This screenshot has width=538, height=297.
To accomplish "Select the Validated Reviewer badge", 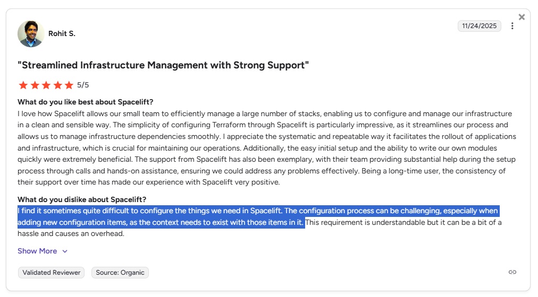I will [52, 273].
